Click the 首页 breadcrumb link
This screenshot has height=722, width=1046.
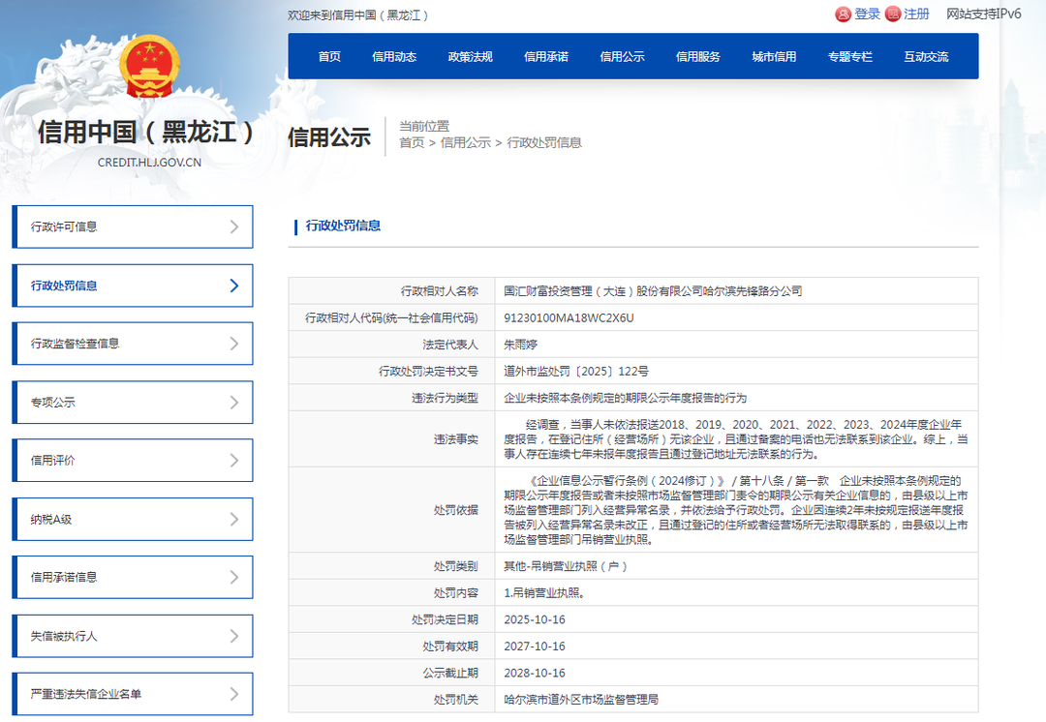click(412, 142)
